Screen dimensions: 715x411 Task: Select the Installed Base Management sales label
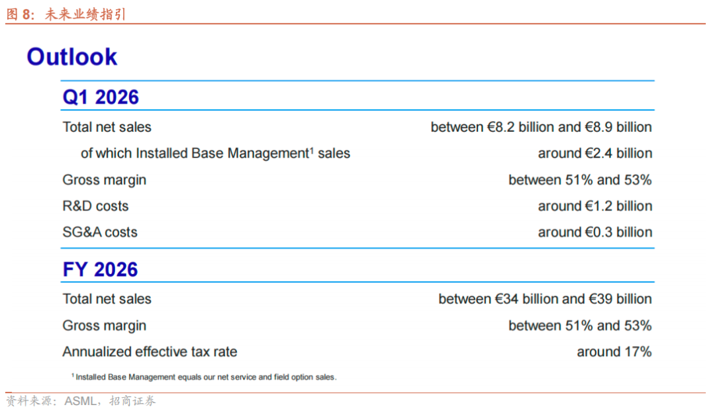(215, 154)
